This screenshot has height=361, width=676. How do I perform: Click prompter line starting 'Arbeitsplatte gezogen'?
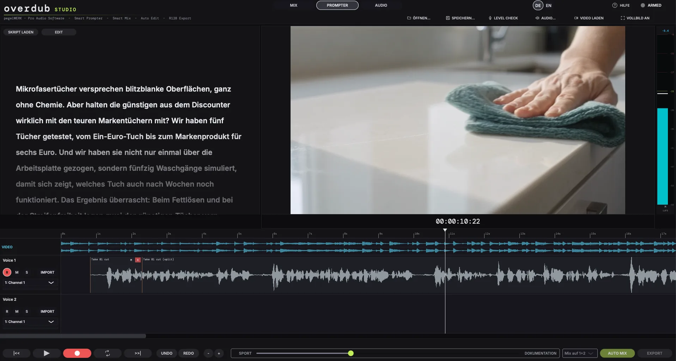point(126,168)
